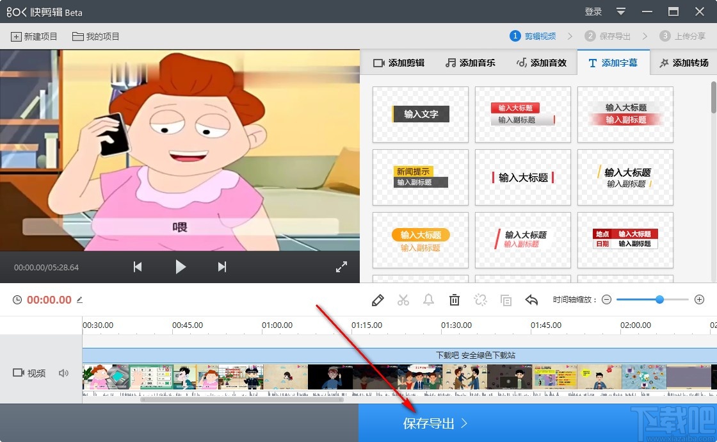Go to step 3 上传分享

[x=682, y=36]
